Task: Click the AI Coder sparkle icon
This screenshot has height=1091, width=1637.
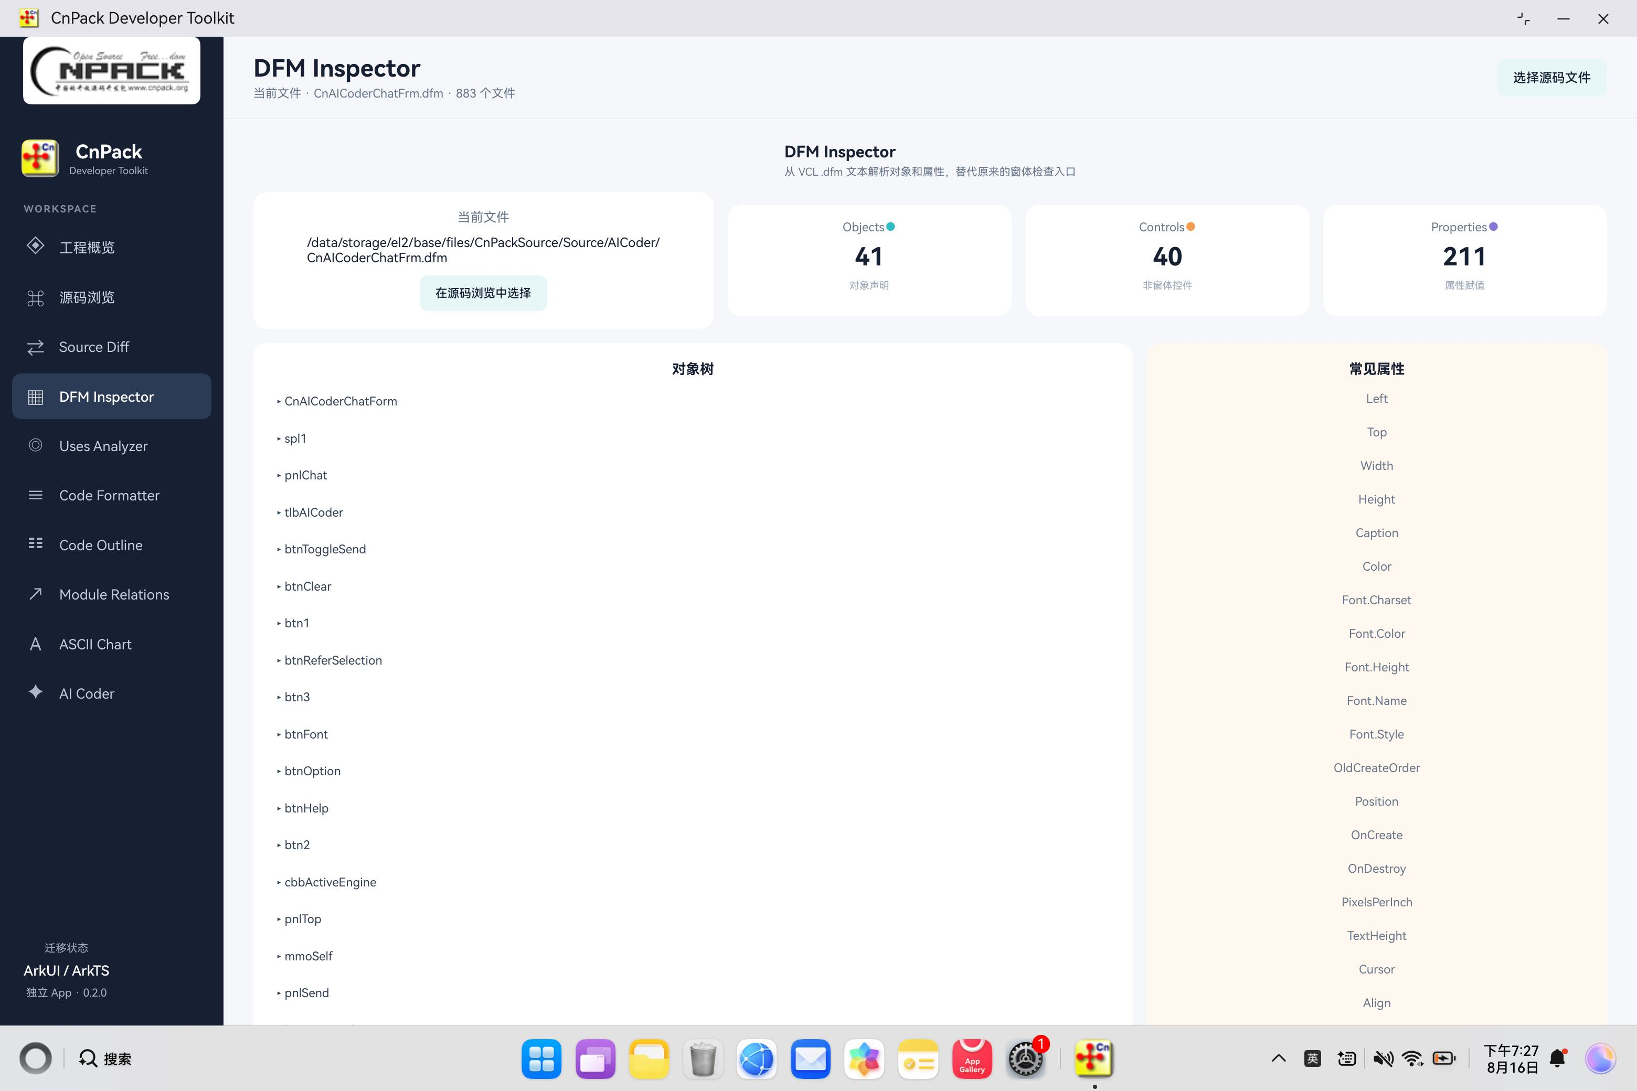Action: tap(36, 692)
